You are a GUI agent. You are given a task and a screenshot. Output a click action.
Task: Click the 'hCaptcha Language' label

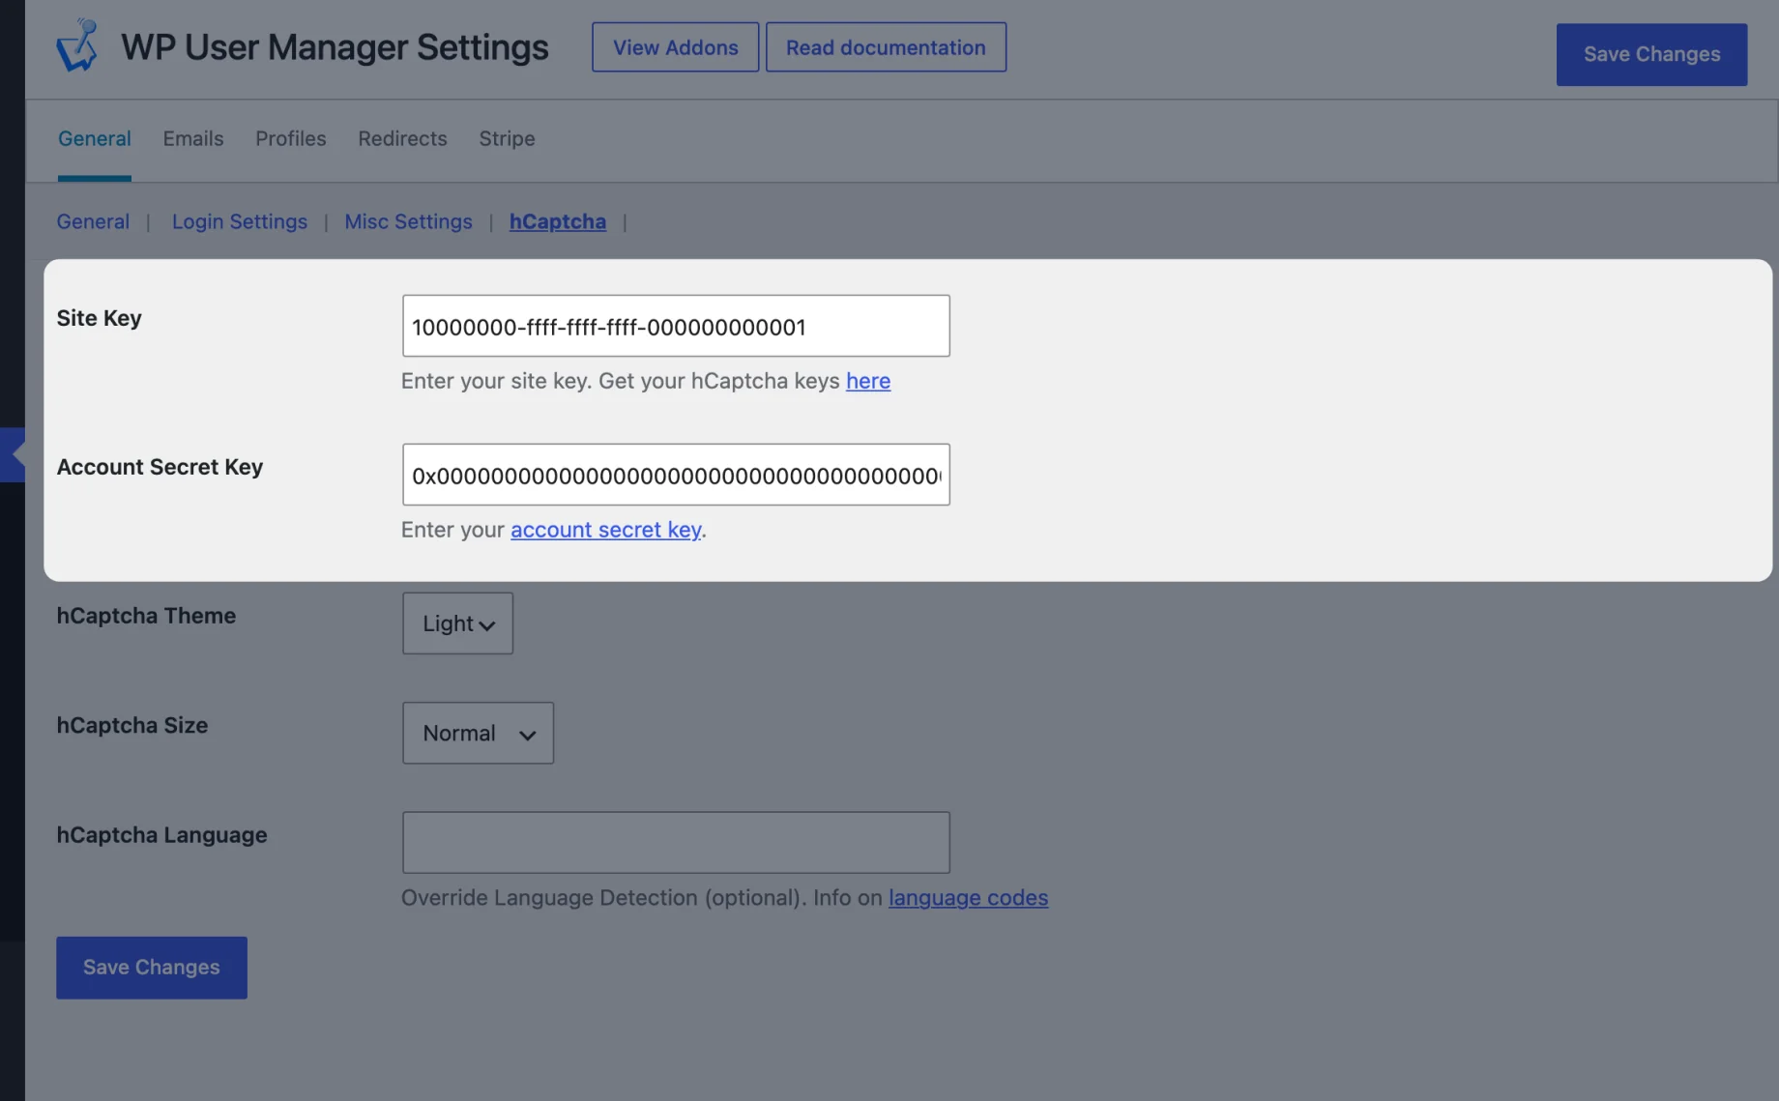point(161,835)
